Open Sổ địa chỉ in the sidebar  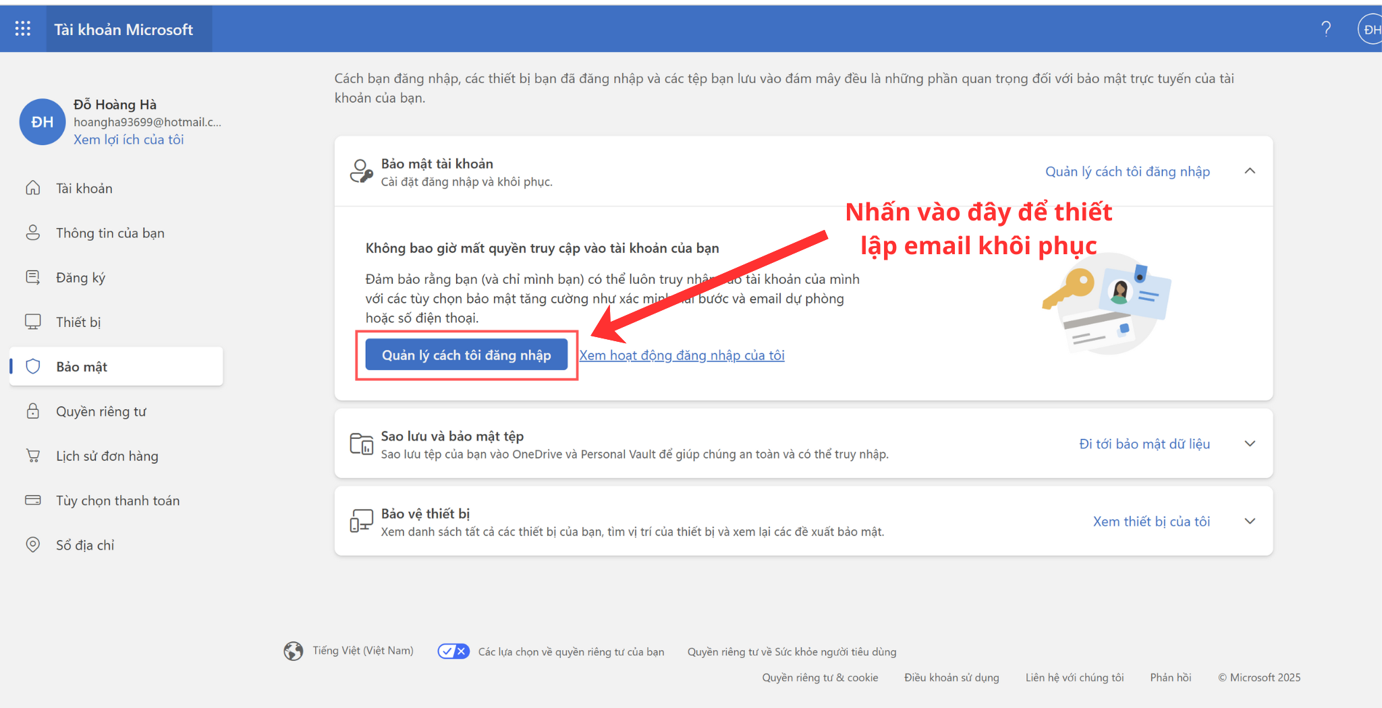coord(85,545)
